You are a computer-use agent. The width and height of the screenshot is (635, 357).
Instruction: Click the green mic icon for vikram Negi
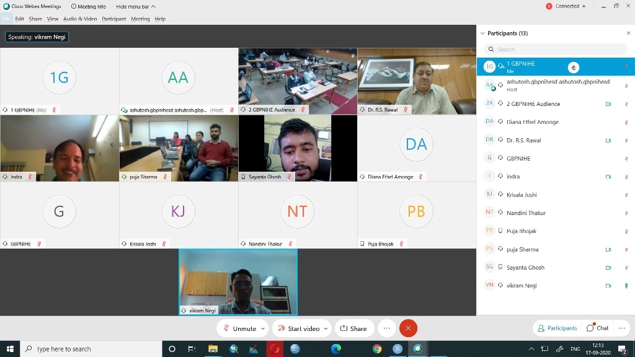click(x=626, y=286)
